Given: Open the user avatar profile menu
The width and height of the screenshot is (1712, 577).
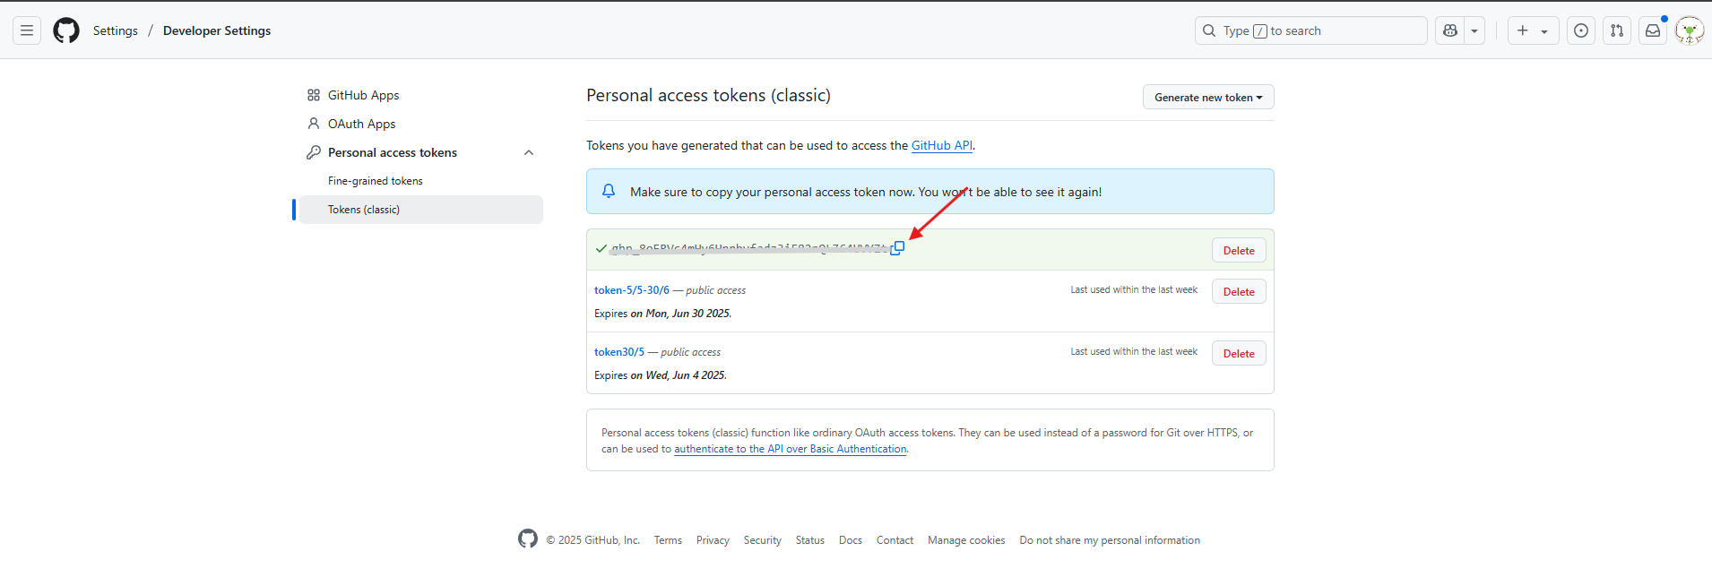Looking at the screenshot, I should [1690, 30].
